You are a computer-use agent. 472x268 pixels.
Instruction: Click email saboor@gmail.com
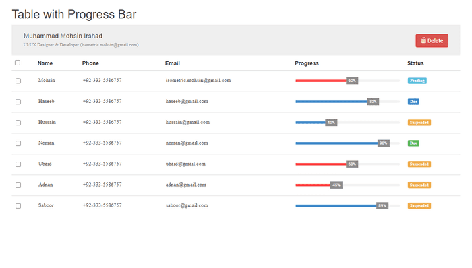pyautogui.click(x=187, y=205)
